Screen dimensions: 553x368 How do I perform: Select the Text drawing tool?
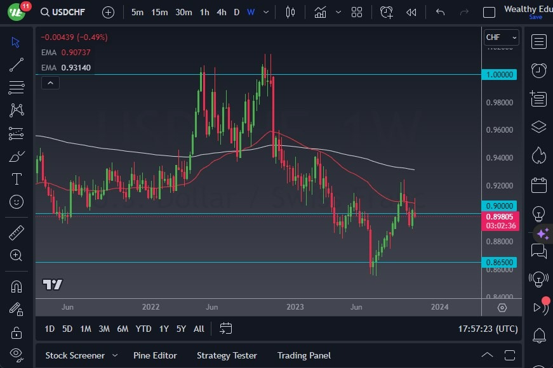16,179
